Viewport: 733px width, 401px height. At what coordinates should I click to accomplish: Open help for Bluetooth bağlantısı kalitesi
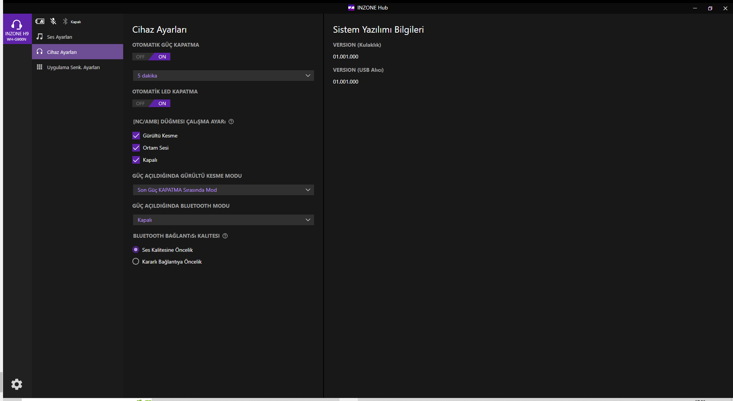coord(225,236)
